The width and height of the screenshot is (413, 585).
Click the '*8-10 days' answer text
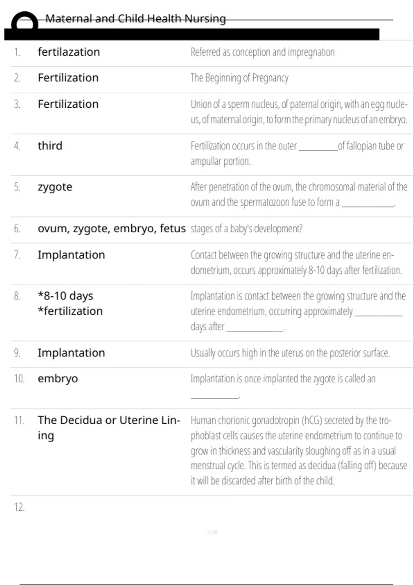(x=65, y=296)
